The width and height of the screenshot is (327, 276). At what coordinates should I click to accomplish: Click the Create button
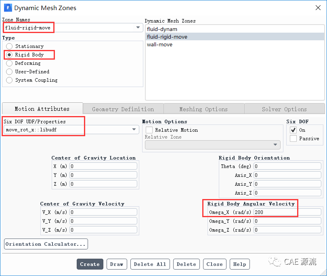90,264
